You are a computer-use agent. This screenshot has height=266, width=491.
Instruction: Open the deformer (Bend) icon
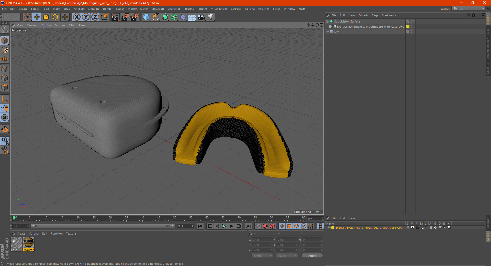point(183,17)
